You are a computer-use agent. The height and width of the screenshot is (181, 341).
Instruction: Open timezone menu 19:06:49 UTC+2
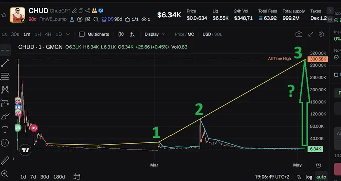(x=272, y=177)
